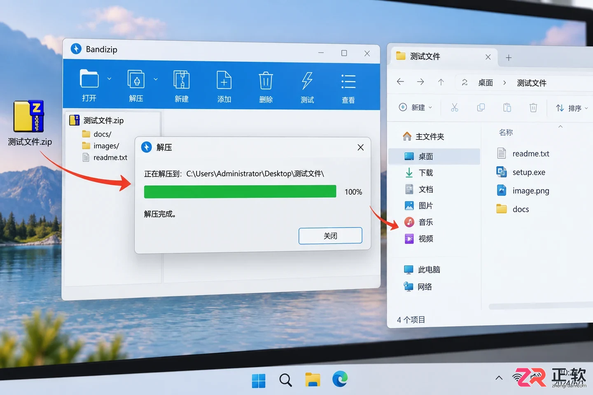Open Microsoft Edge from the taskbar
The height and width of the screenshot is (395, 593).
click(340, 379)
